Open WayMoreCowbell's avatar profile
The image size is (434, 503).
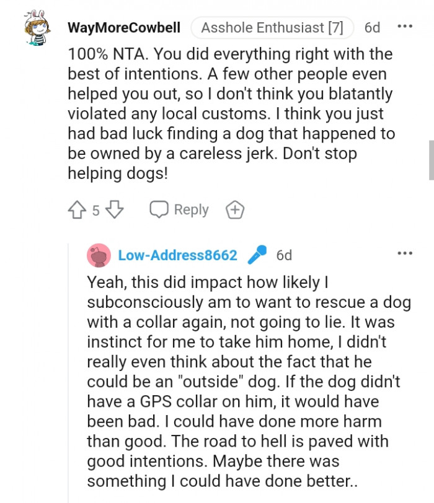[38, 28]
